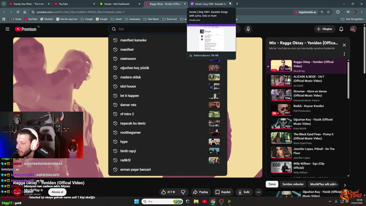Play Ragga Oktay - Yeniden in the mix
Viewport: 366px width, 206px height.
coord(306,66)
